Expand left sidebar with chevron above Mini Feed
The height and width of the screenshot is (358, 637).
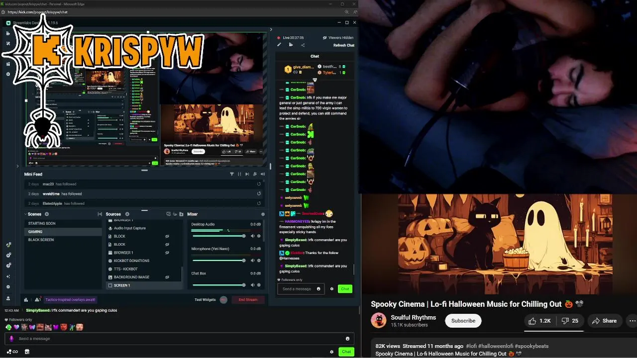pos(17,166)
